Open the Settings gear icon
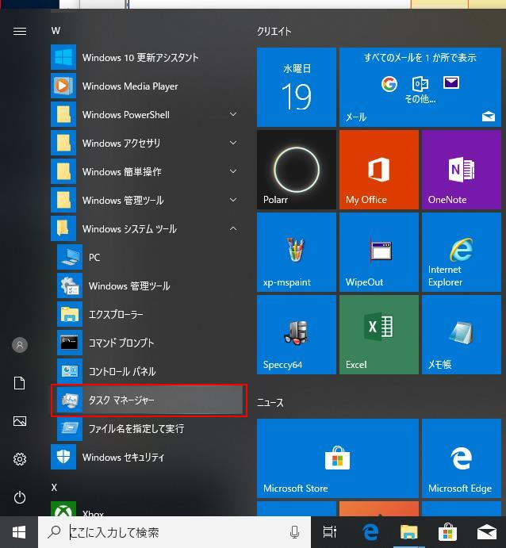The image size is (506, 548). click(20, 459)
